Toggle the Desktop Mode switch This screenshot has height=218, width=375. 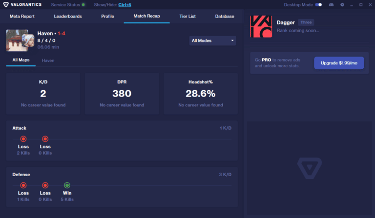tap(318, 5)
